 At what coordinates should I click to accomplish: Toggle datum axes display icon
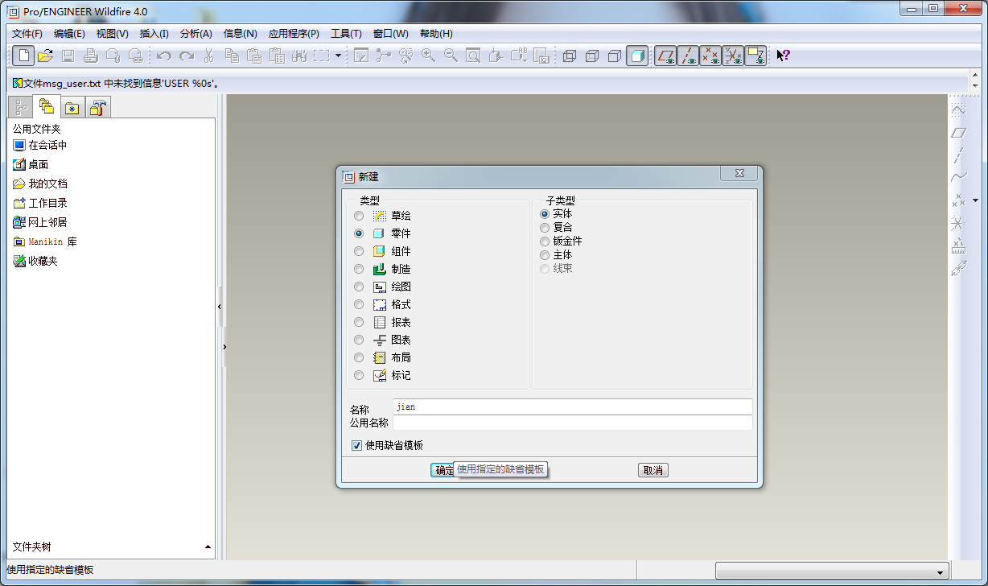[x=688, y=56]
